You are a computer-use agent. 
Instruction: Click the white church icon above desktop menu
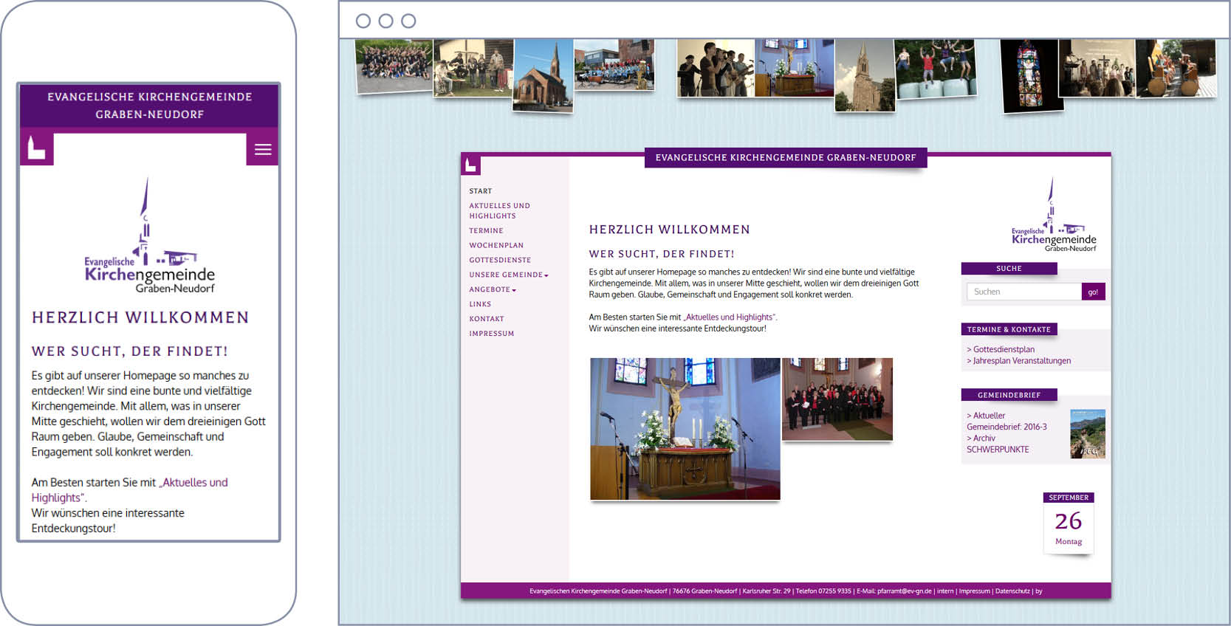(470, 165)
